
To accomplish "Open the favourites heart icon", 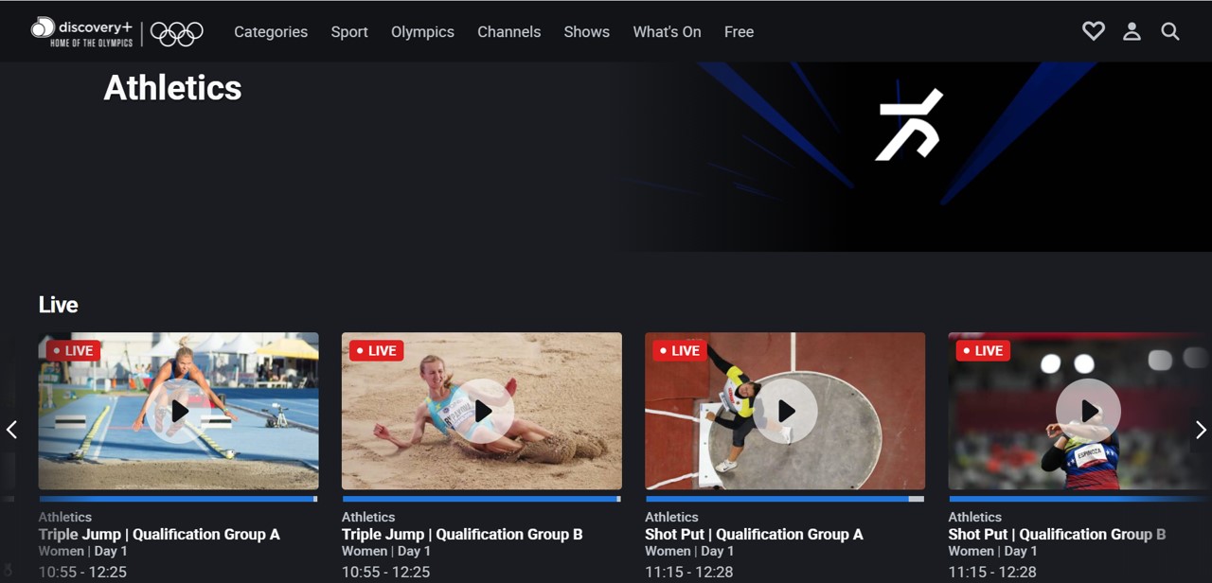I will (x=1094, y=31).
